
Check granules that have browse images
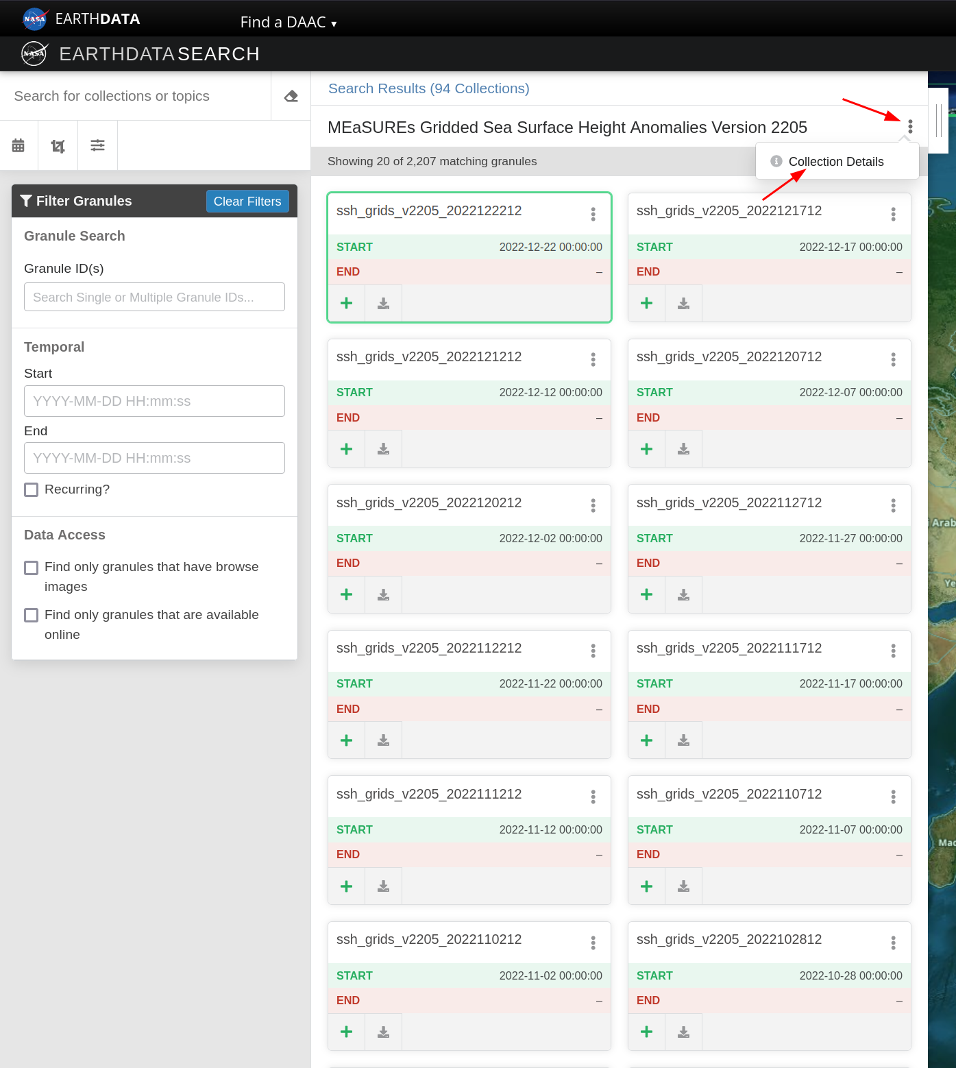pos(32,568)
